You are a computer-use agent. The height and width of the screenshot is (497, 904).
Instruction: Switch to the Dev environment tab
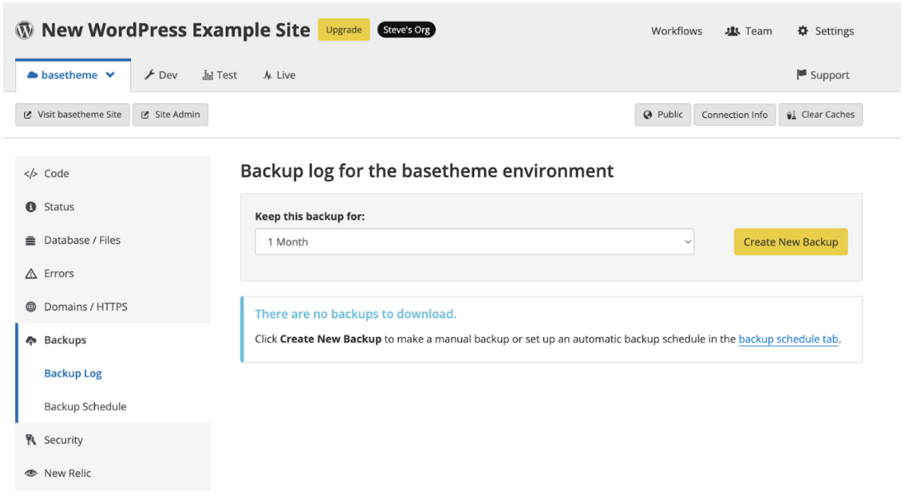click(x=161, y=75)
